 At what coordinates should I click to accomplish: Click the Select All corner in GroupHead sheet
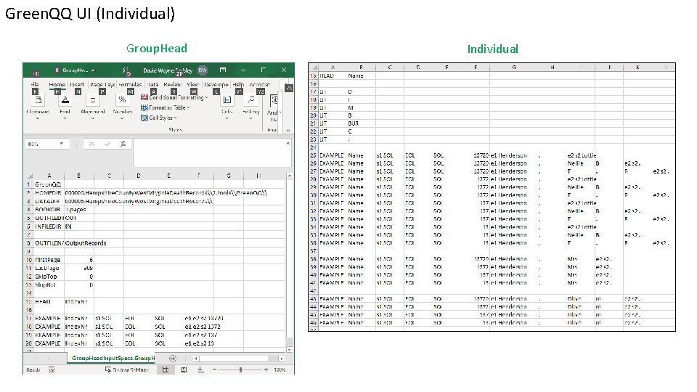[x=29, y=176]
